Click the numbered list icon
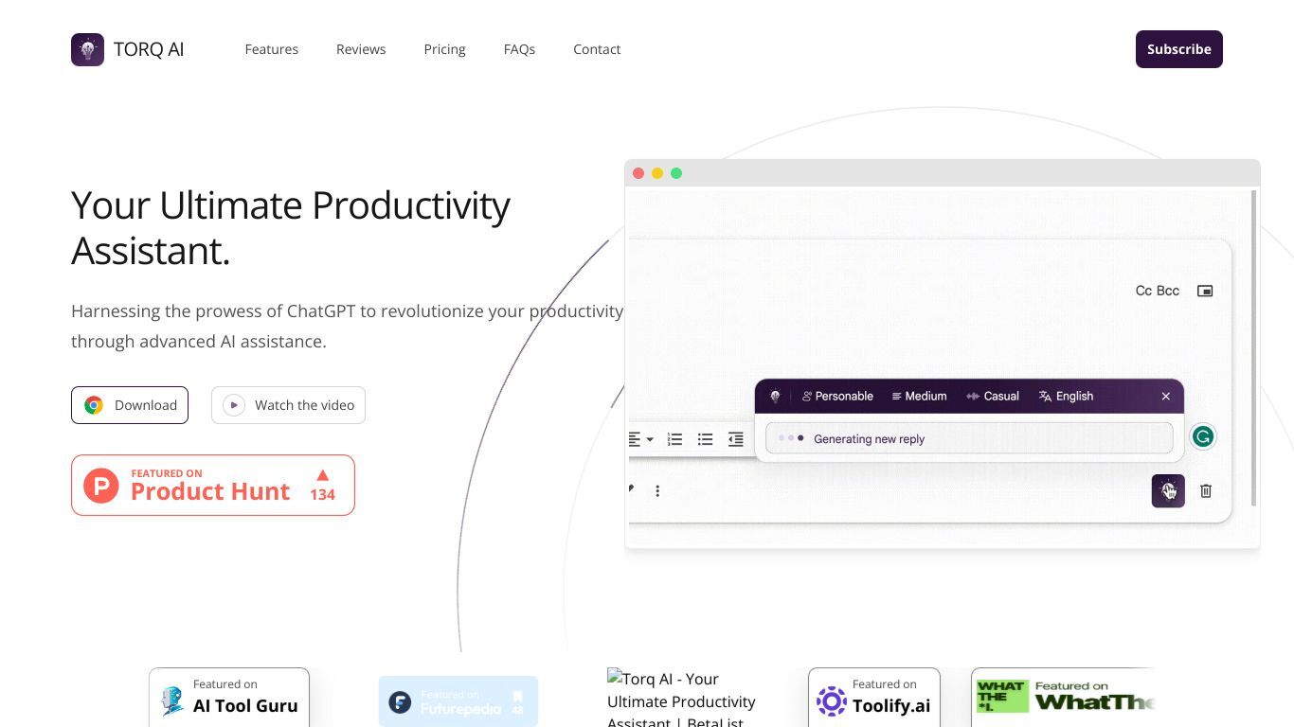Viewport: 1294px width, 727px height. tap(674, 439)
